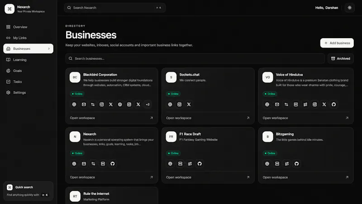Toggle the light theme sun icon

point(349,8)
